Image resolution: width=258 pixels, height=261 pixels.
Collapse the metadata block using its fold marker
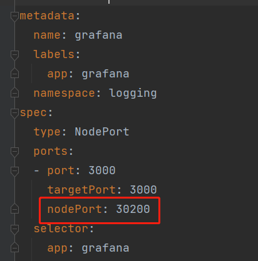pyautogui.click(x=14, y=16)
